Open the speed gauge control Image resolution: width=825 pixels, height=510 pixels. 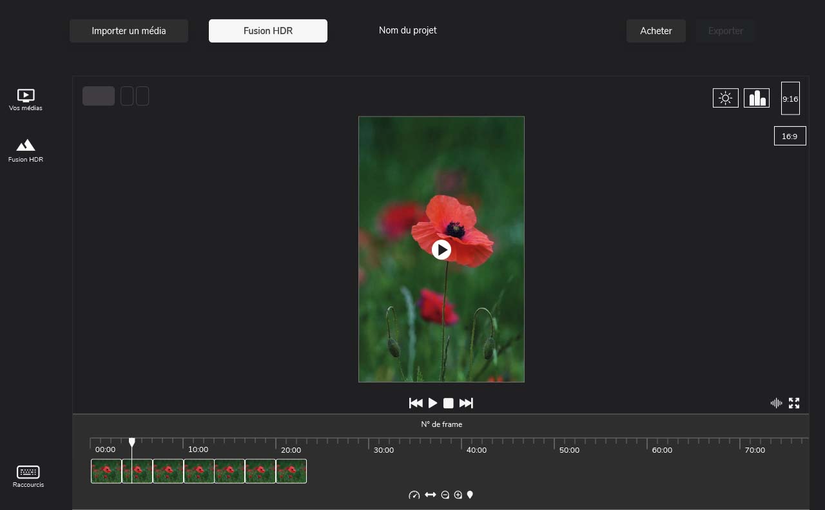pyautogui.click(x=414, y=495)
